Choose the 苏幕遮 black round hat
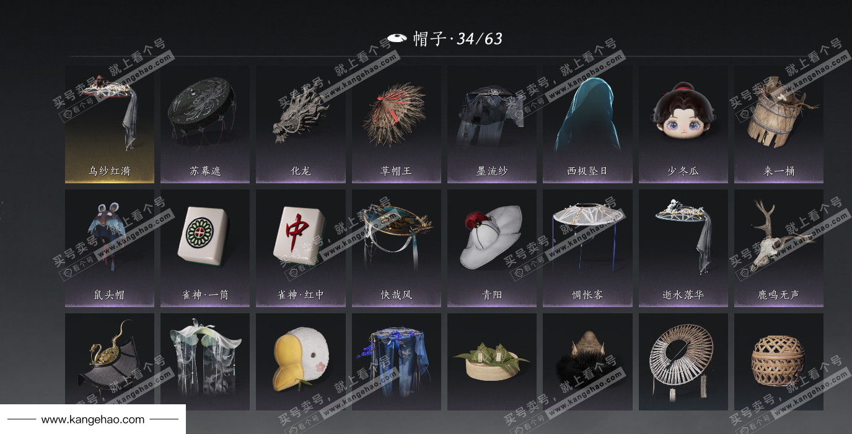Image resolution: width=852 pixels, height=434 pixels. (x=205, y=124)
